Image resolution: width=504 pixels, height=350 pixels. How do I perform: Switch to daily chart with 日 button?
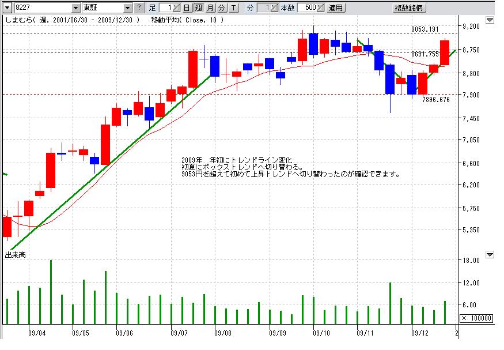(187, 7)
